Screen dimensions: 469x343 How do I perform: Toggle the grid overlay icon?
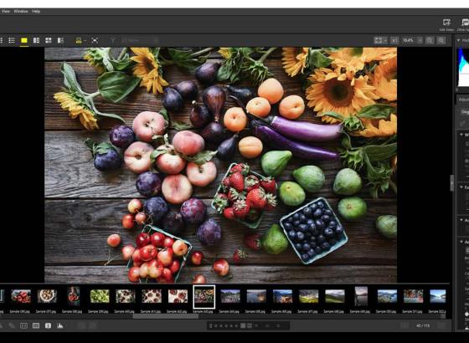[36, 325]
